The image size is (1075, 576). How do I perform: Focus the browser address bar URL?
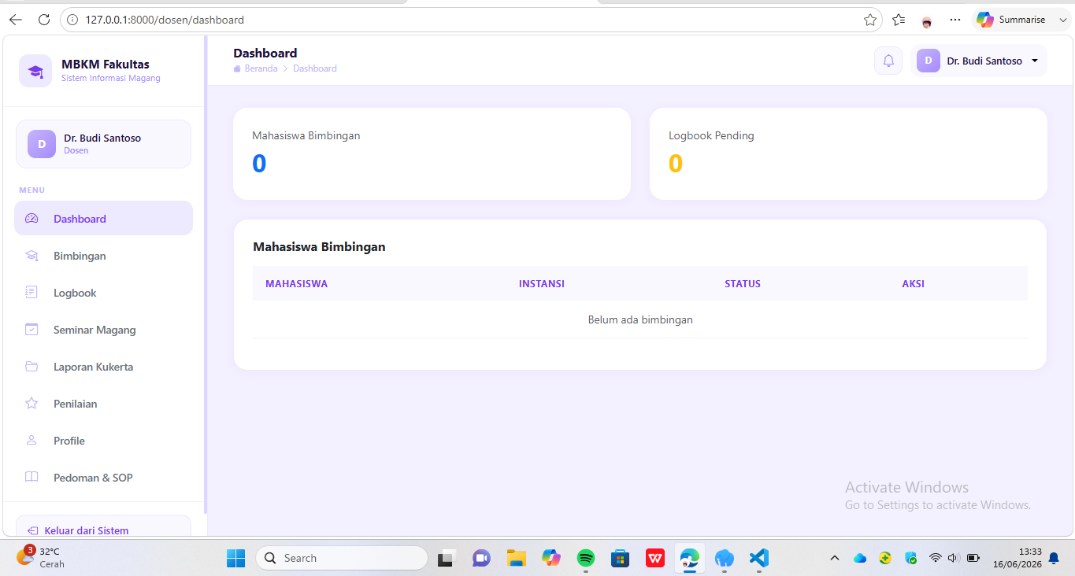473,20
